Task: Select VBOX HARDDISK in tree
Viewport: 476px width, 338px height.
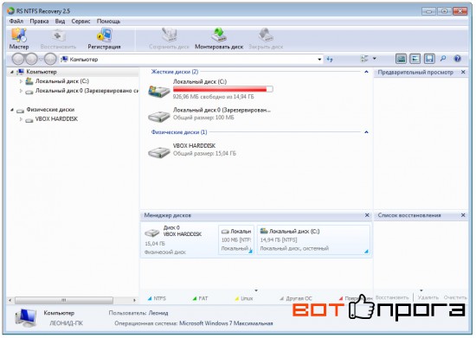Action: pos(56,118)
